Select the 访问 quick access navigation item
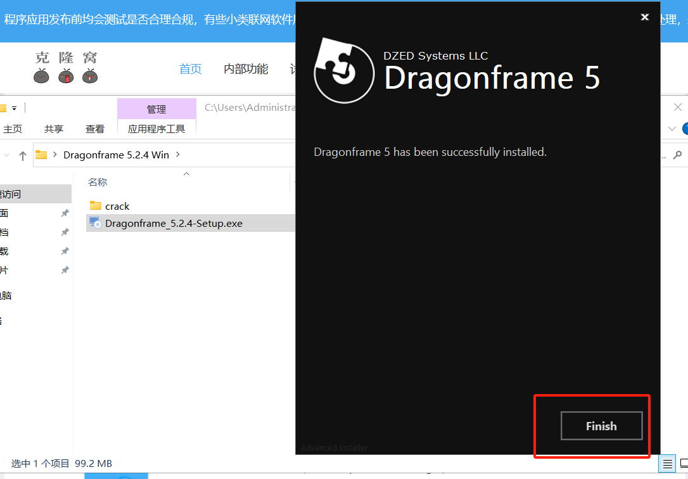 click(35, 194)
